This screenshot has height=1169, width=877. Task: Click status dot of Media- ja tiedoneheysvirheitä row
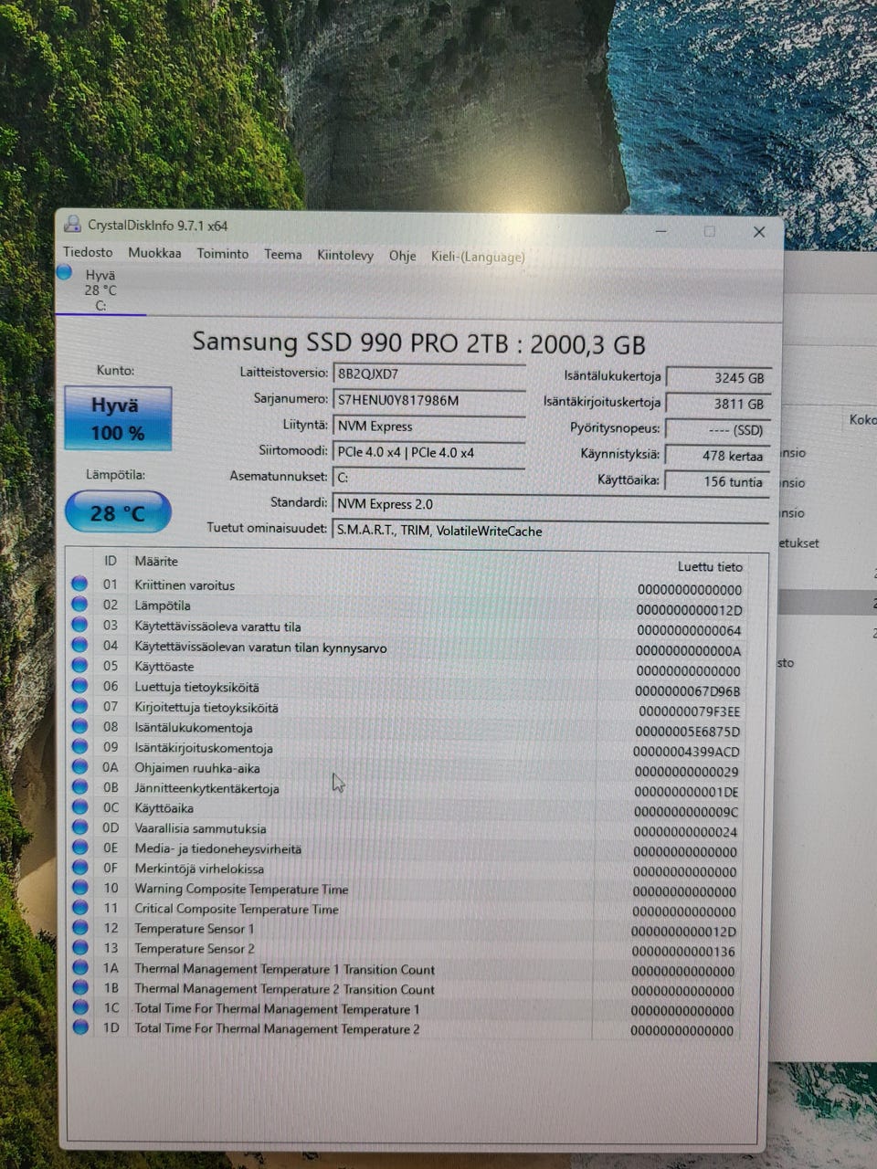click(79, 847)
